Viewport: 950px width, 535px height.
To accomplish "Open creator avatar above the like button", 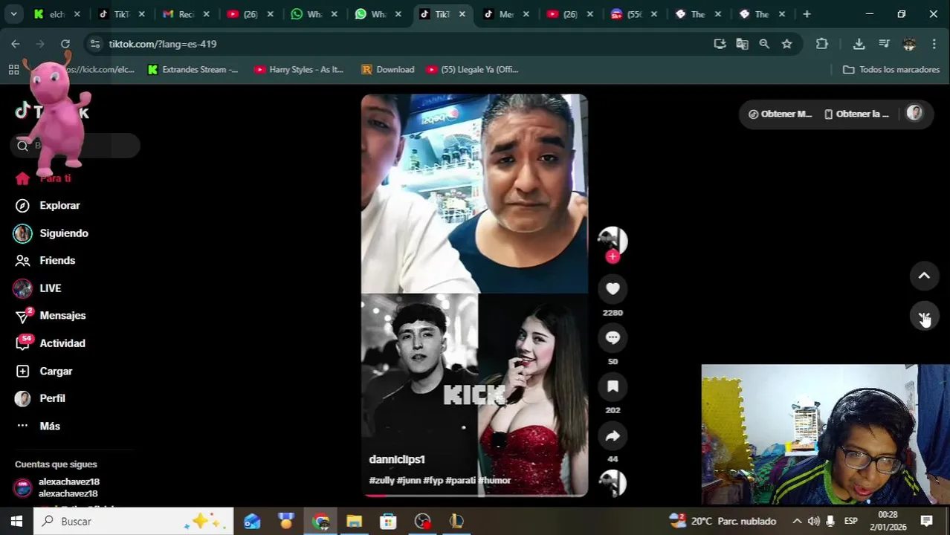I will 613,240.
